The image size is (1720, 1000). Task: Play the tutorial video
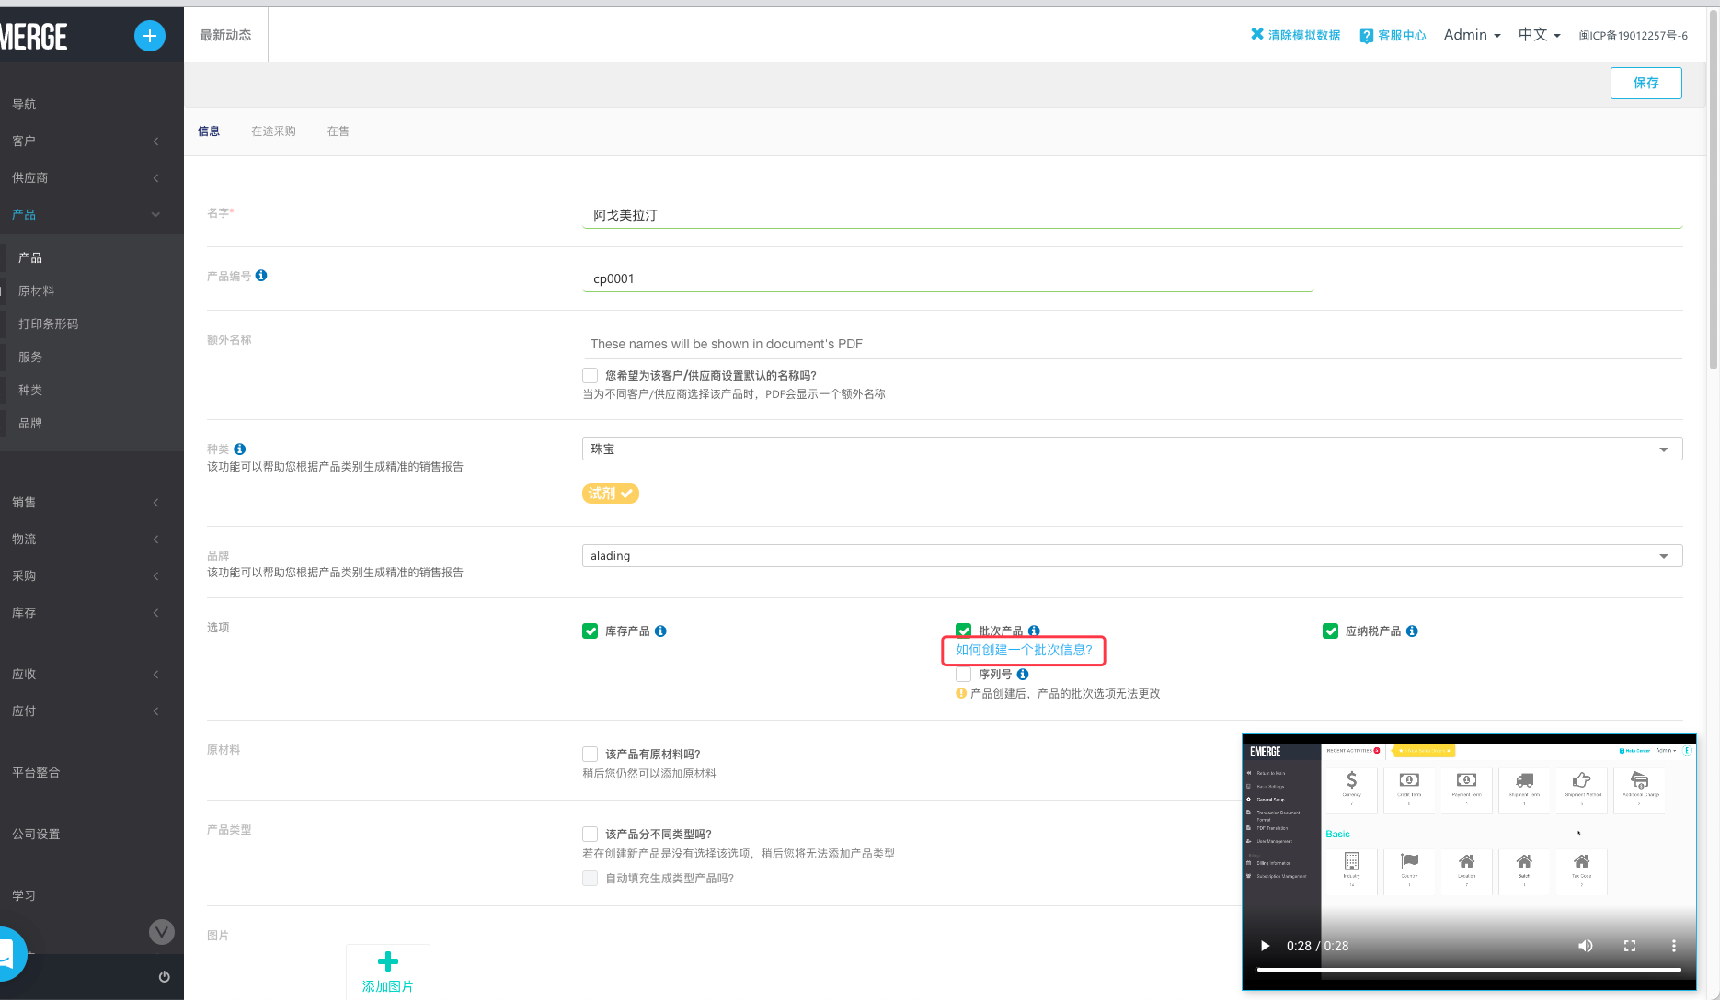tap(1265, 946)
